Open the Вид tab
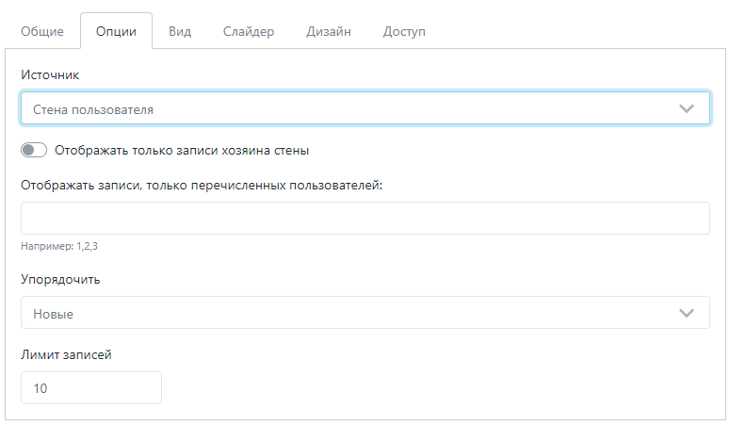Viewport: 730px width, 425px height. (180, 31)
